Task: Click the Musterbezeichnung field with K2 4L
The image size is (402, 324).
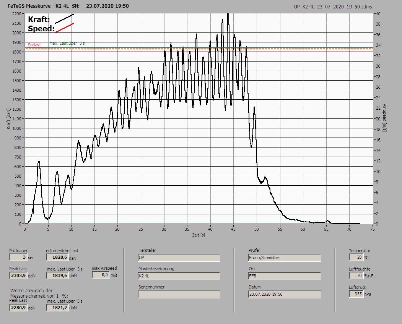Action: (179, 276)
